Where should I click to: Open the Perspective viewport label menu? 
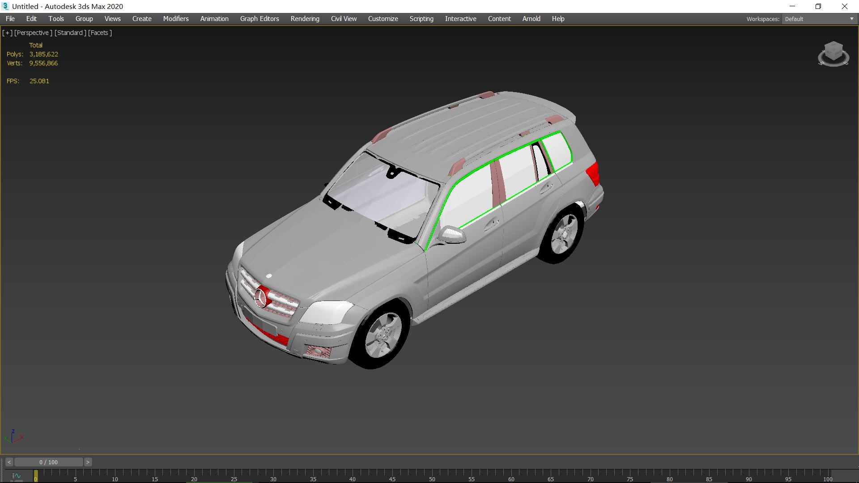[33, 33]
